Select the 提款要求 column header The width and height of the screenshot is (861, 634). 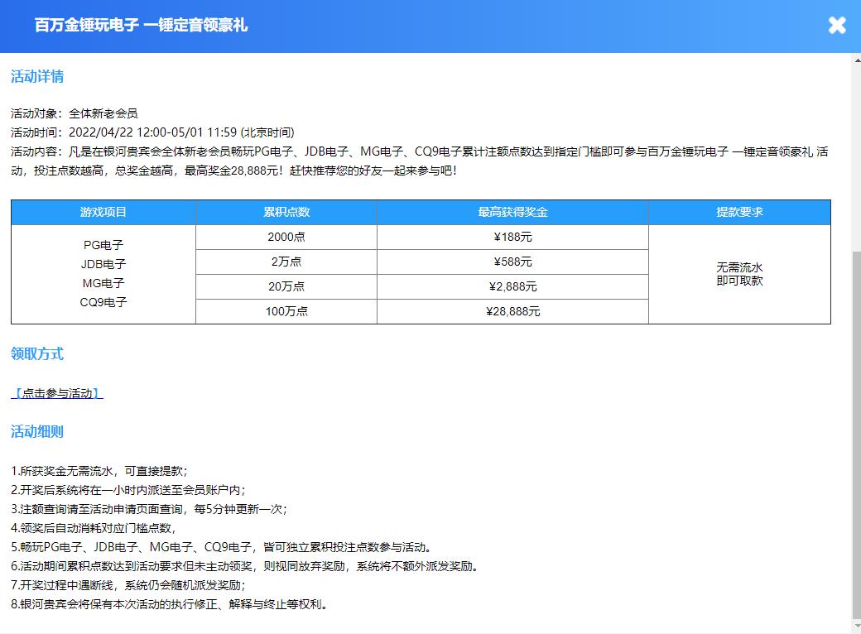(x=739, y=213)
